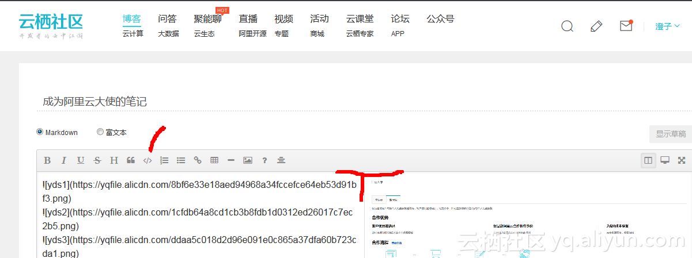The width and height of the screenshot is (692, 258).
Task: Insert hyperlink with the chain icon
Action: point(198,160)
